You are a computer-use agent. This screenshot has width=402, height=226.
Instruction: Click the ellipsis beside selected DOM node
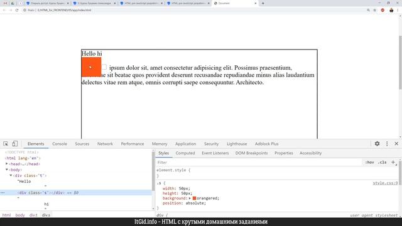click(x=3, y=193)
